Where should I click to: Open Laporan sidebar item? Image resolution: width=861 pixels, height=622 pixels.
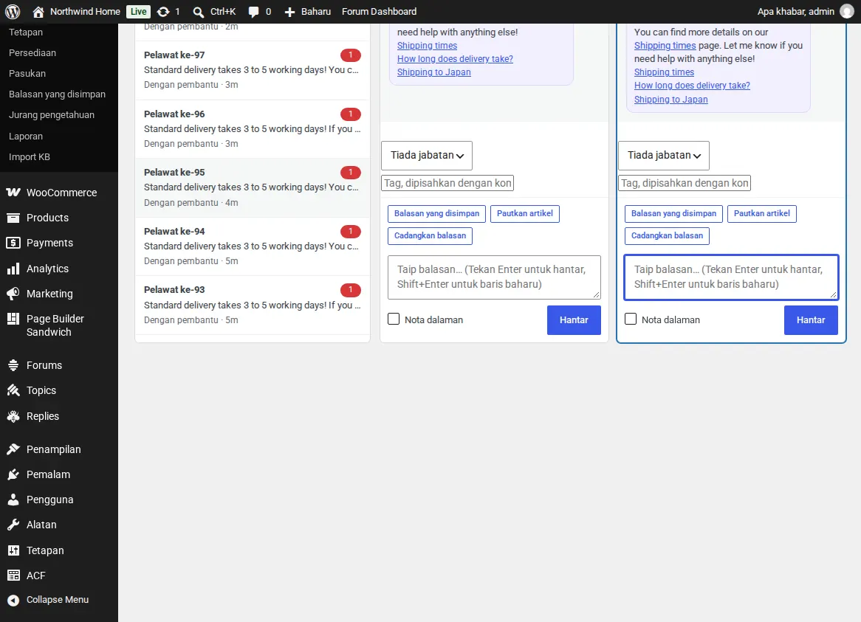(26, 136)
